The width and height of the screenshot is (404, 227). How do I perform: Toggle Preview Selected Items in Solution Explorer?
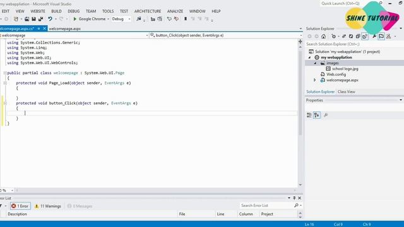[x=381, y=37]
